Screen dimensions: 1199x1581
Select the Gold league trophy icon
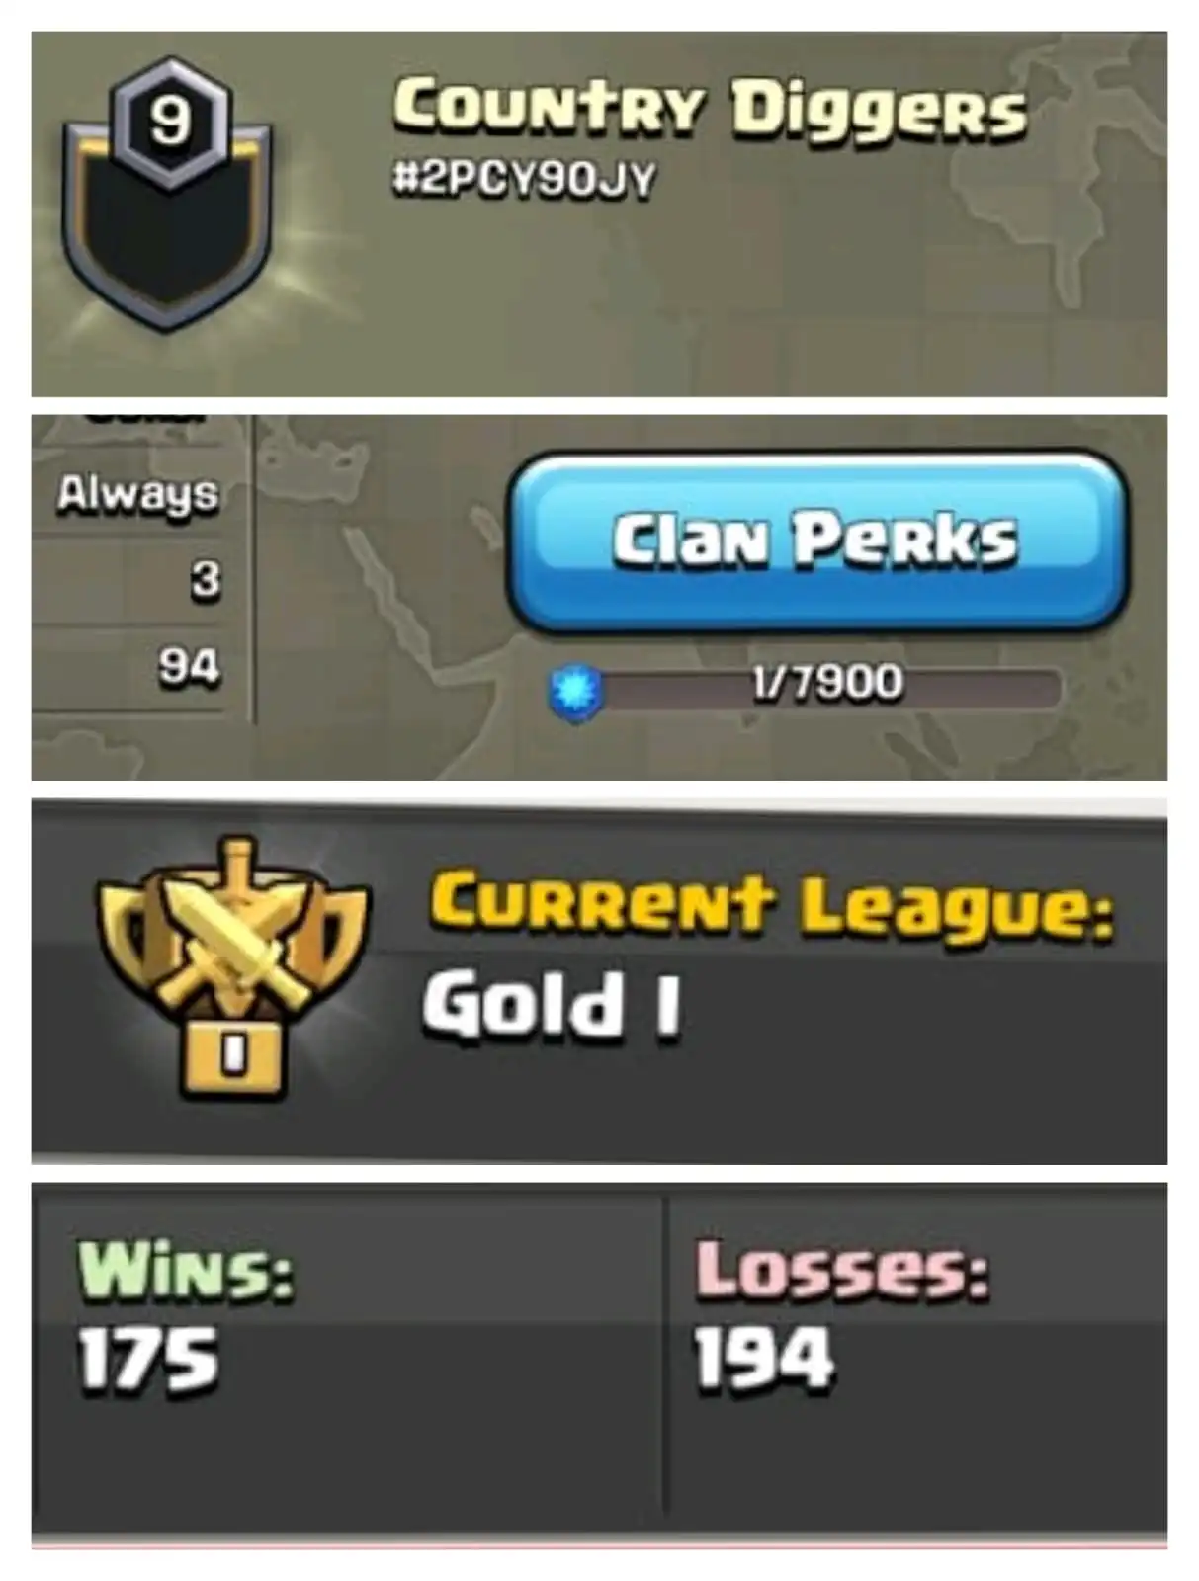tap(233, 966)
